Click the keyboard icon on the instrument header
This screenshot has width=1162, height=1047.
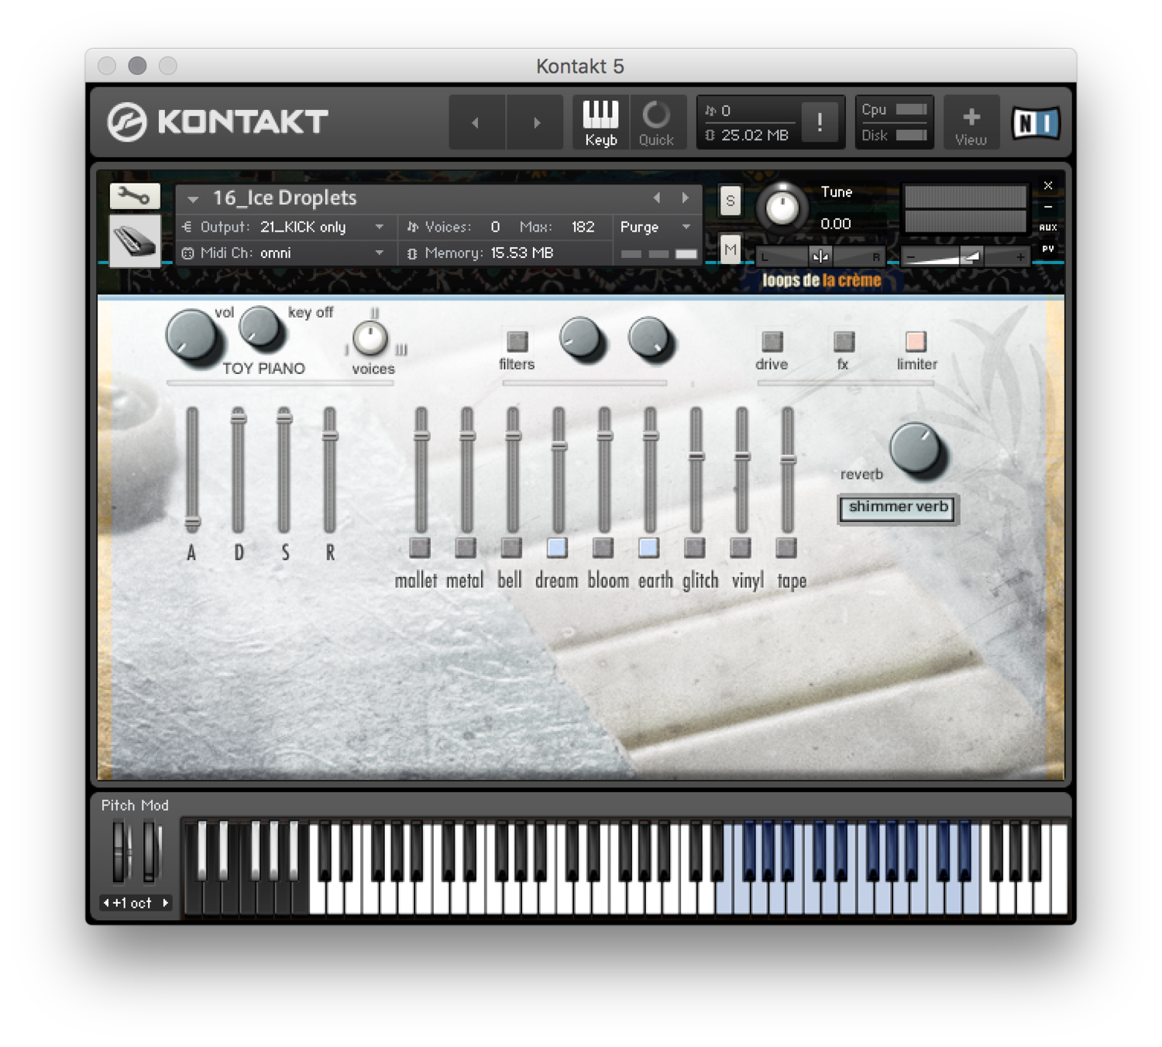pos(133,240)
